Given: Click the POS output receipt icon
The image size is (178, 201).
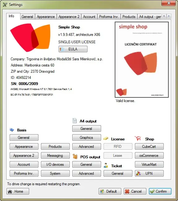Looking at the screenshot, I should coord(75,156).
